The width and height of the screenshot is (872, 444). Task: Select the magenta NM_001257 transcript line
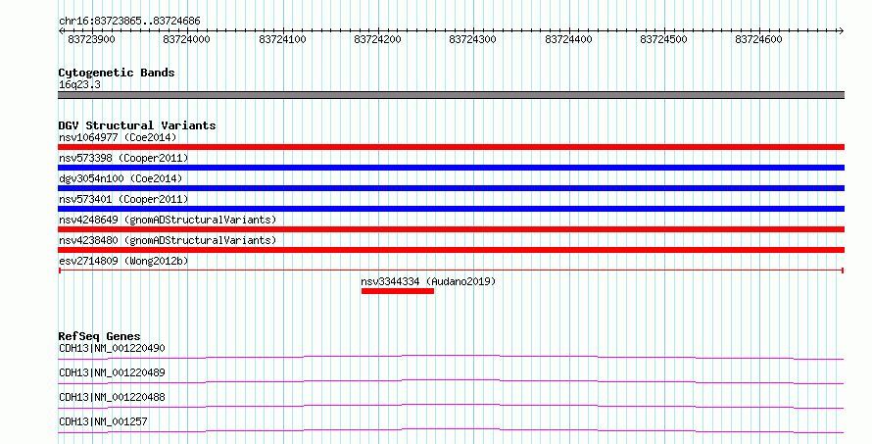(451, 430)
